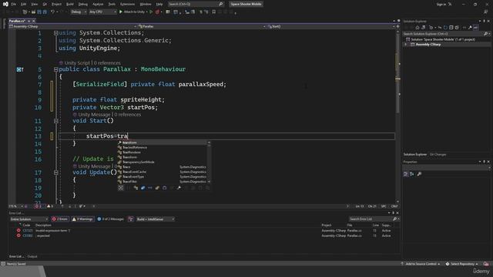Open the File menu
Image resolution: width=493 pixels, height=277 pixels.
pos(14,4)
